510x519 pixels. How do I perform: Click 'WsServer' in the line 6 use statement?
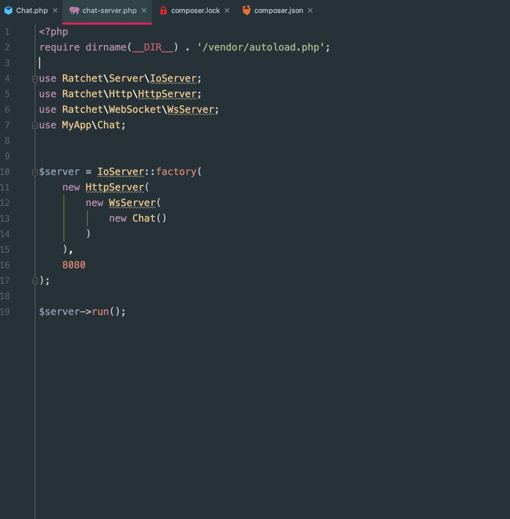[191, 109]
